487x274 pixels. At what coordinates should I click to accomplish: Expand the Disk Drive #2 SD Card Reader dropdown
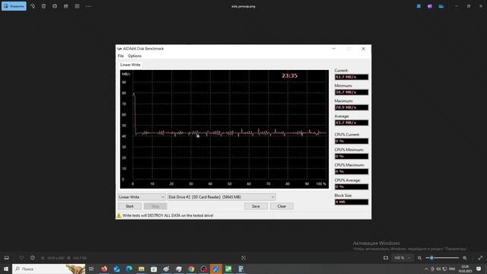[221, 197]
